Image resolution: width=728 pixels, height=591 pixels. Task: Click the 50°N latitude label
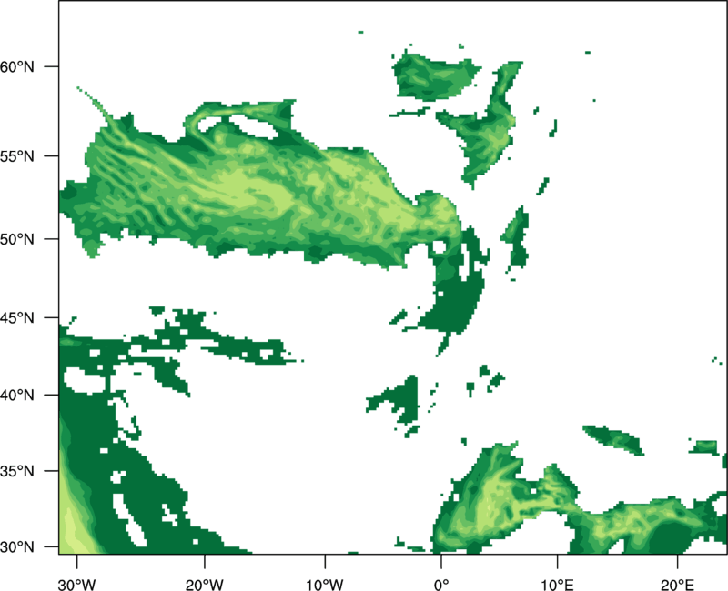17,239
